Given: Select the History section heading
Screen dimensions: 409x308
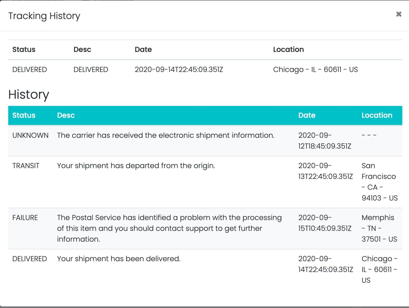Looking at the screenshot, I should pos(29,95).
